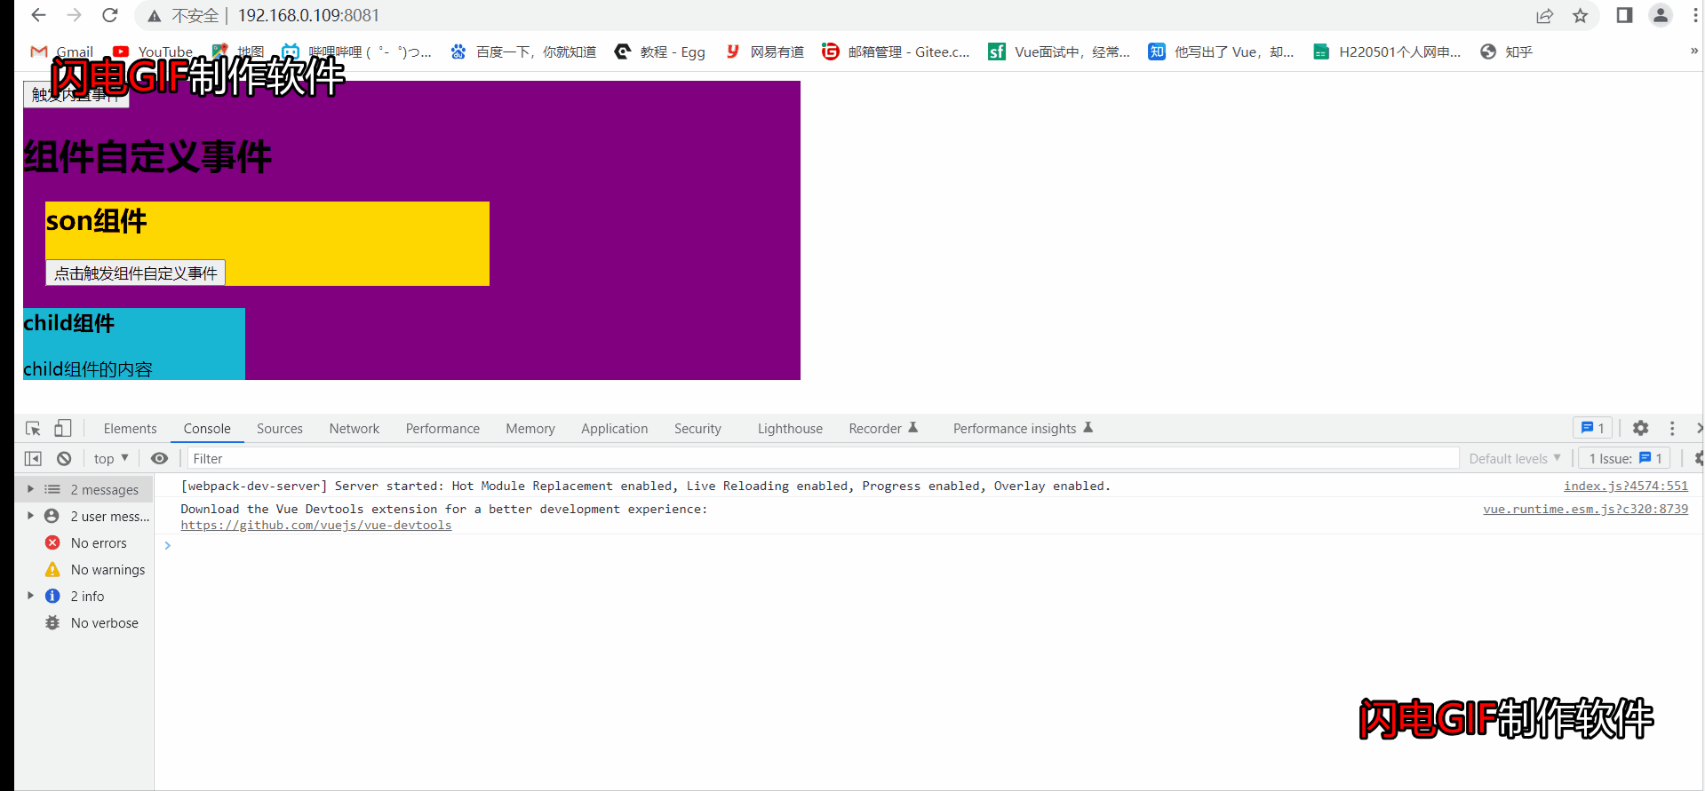Open the Gmail bookmark

click(x=62, y=51)
